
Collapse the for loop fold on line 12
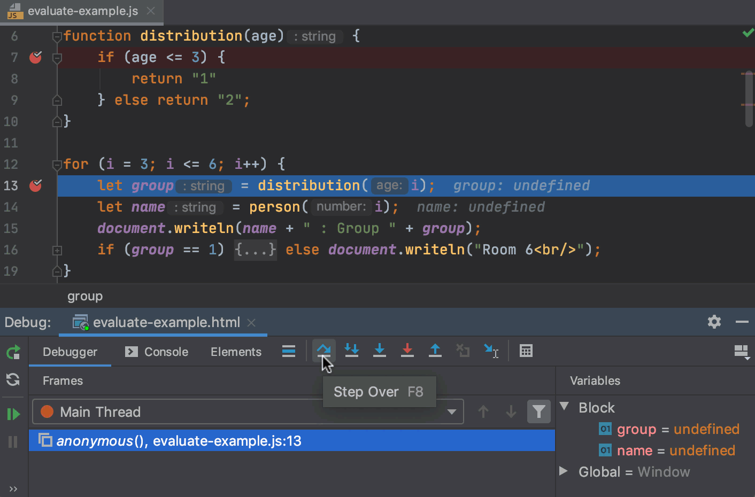[x=57, y=165]
